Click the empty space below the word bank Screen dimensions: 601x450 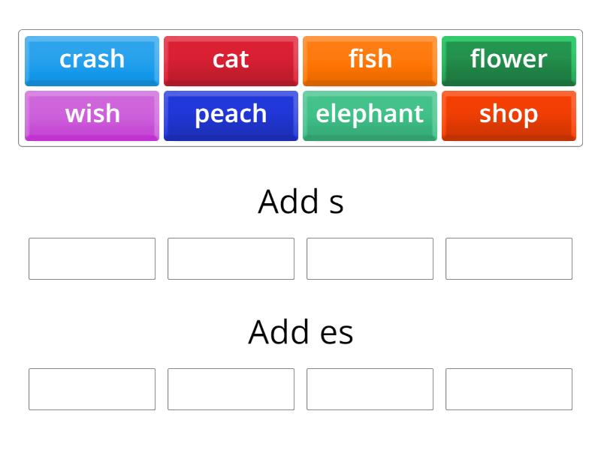(300, 161)
